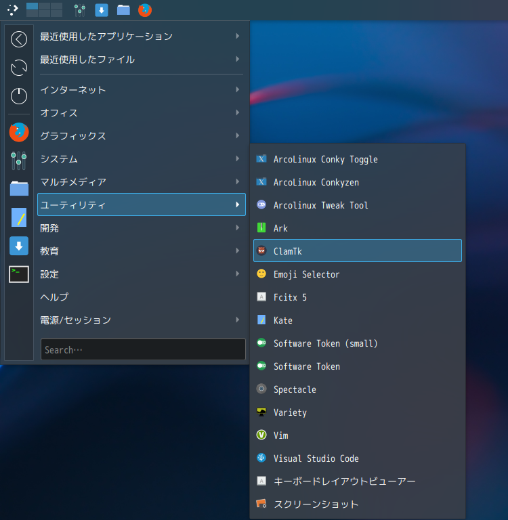
Task: Click the power icon in sidebar
Action: pyautogui.click(x=19, y=96)
